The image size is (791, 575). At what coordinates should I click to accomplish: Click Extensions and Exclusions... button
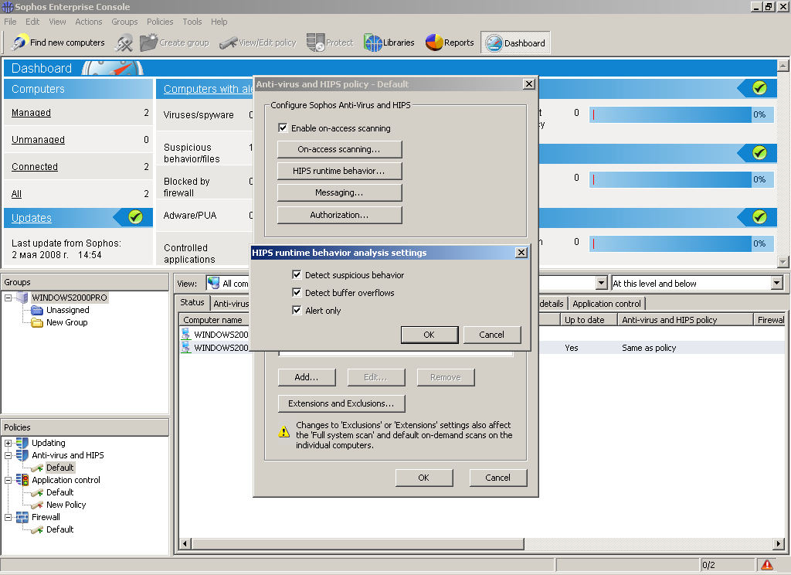coord(341,403)
